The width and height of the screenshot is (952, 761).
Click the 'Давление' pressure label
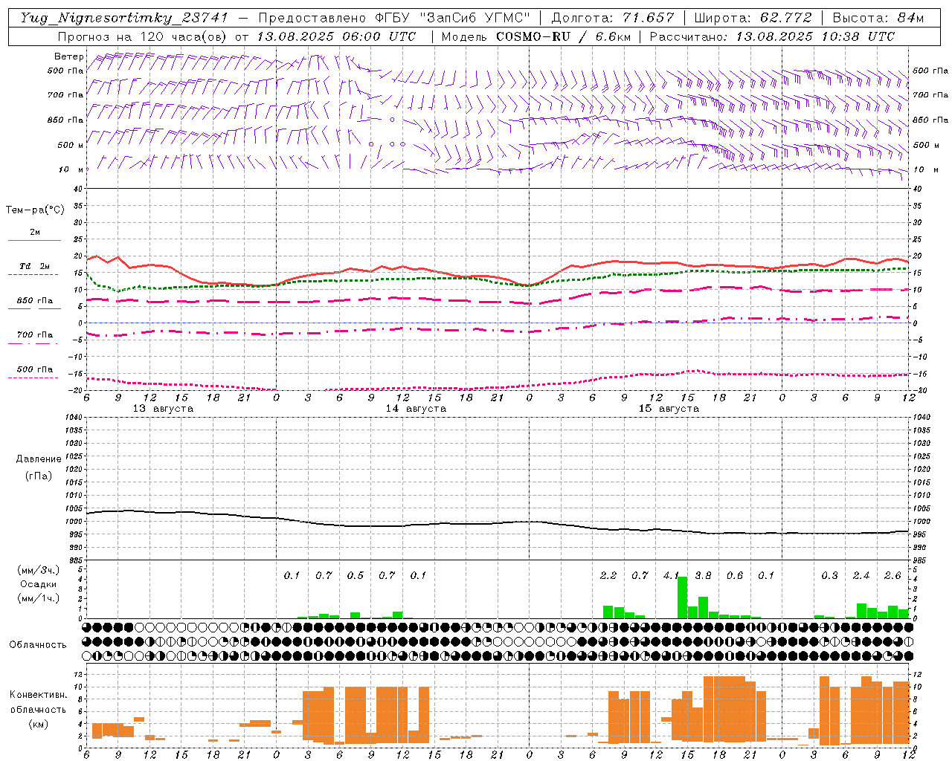[39, 459]
